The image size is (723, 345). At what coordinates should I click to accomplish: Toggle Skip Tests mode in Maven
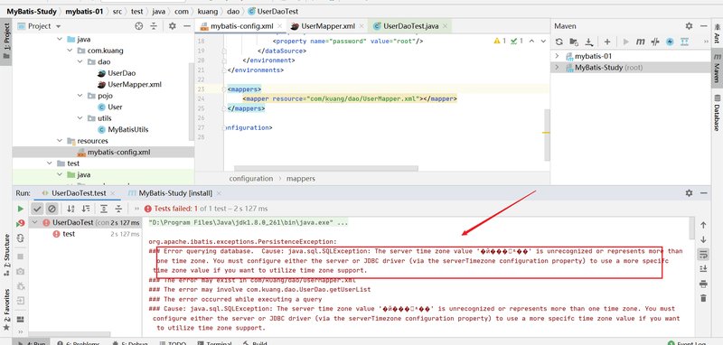click(x=670, y=42)
